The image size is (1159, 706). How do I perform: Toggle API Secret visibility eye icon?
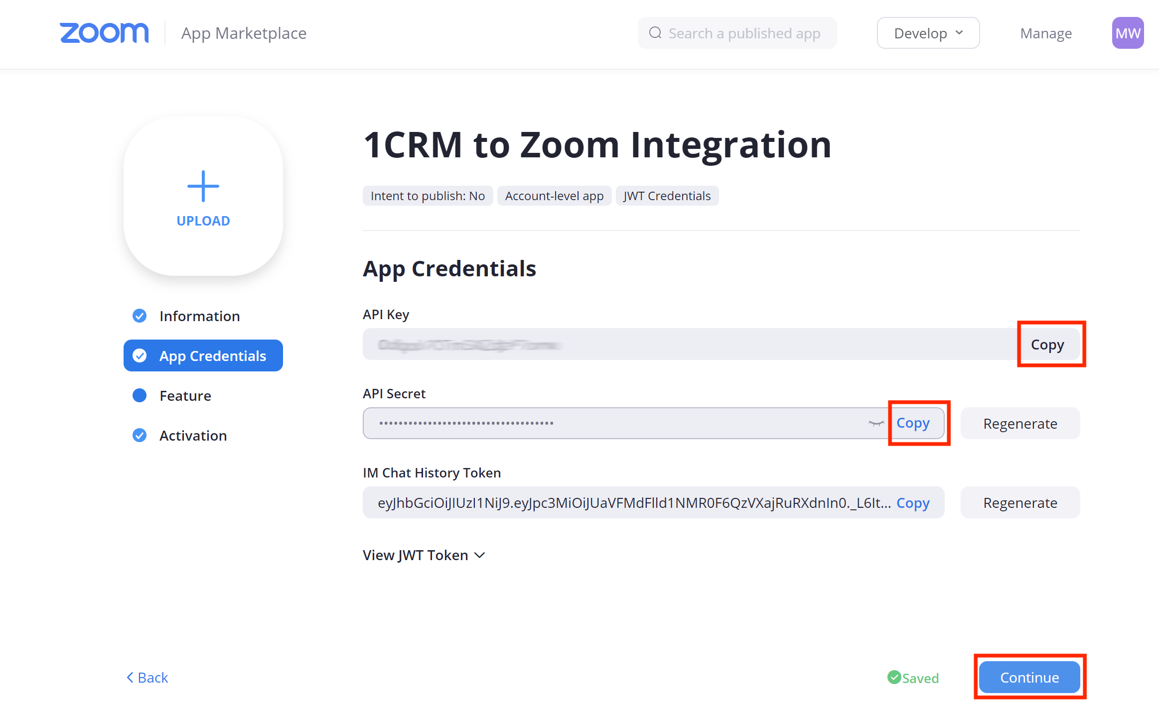click(x=875, y=423)
